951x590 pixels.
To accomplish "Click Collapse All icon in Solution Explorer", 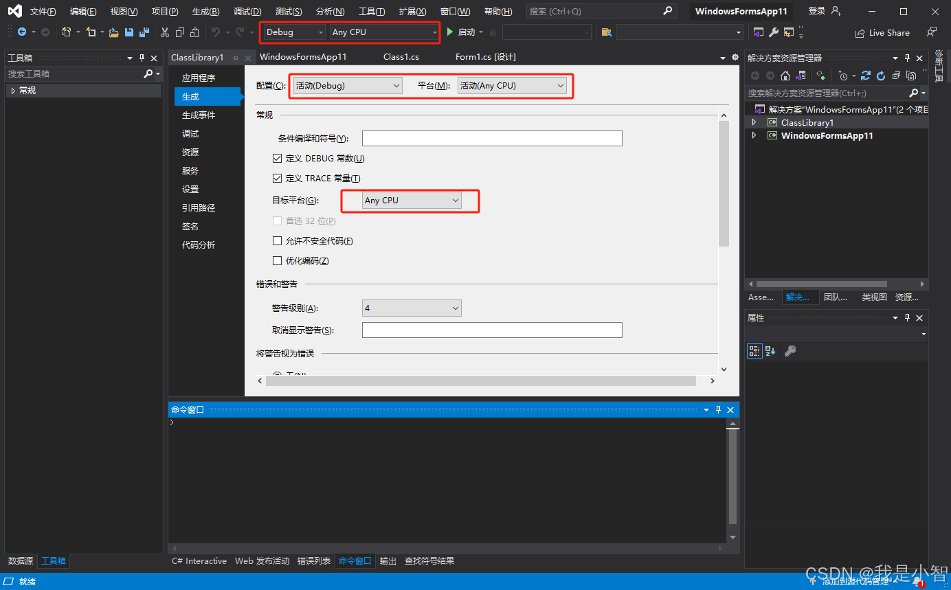I will pos(896,76).
